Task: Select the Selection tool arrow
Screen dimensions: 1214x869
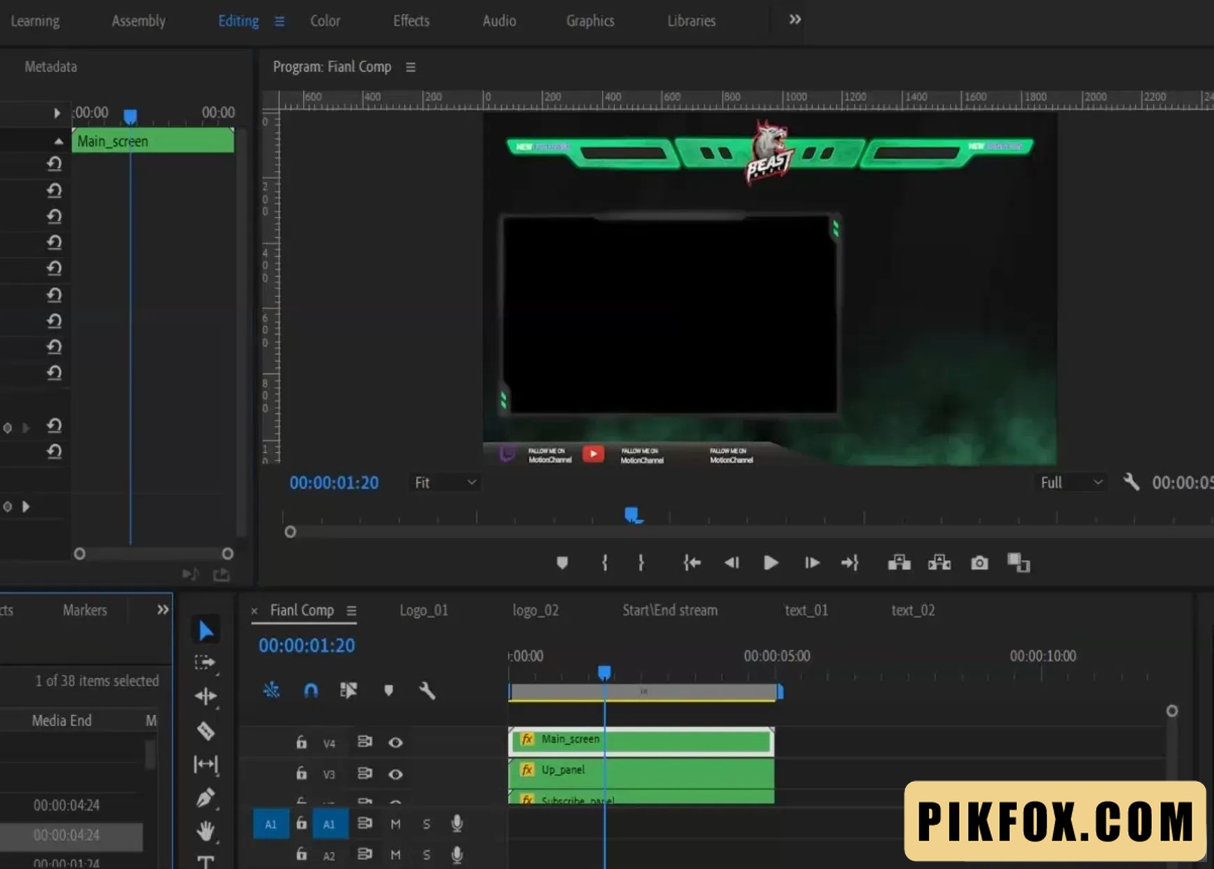Action: [x=206, y=630]
